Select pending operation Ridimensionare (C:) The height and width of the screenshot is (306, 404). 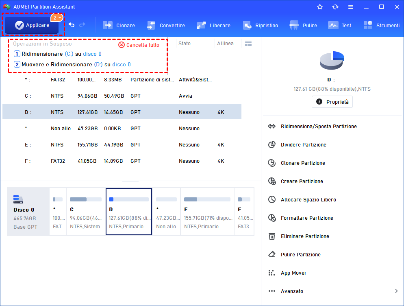click(x=57, y=54)
